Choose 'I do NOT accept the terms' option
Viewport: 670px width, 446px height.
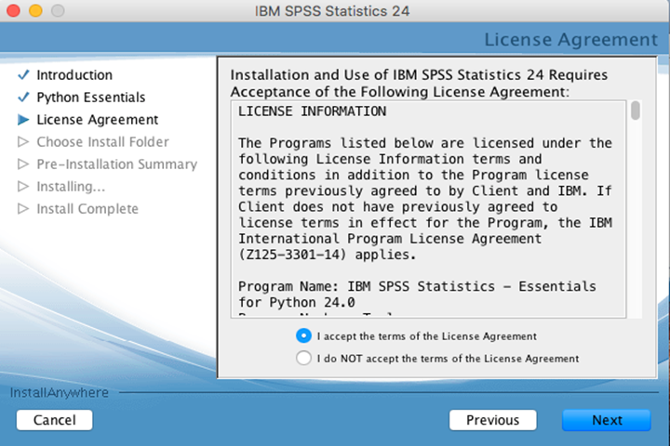tap(303, 358)
